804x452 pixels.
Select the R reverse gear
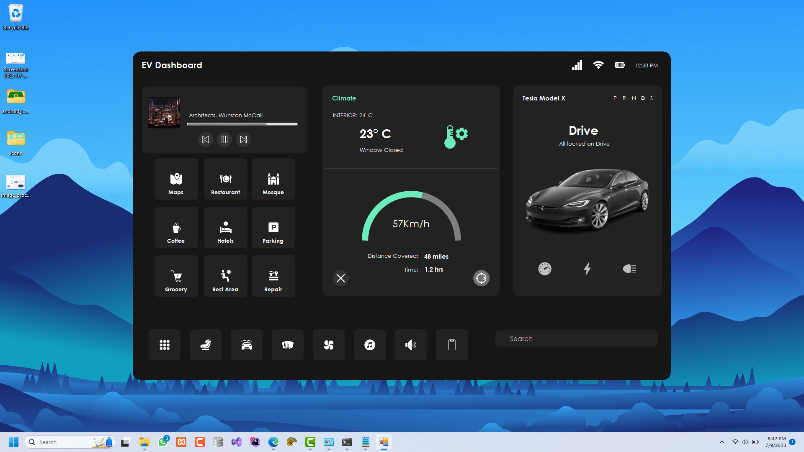click(x=624, y=98)
